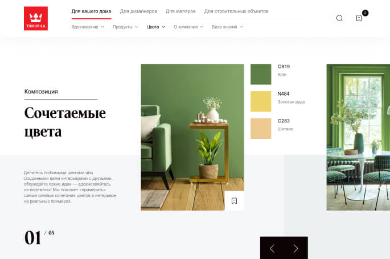Select the yellow N484 color swatch
390x259 pixels.
(x=261, y=101)
